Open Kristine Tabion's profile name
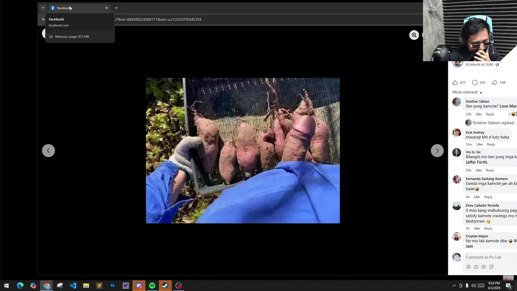Viewport: 517px width, 291px height. click(477, 101)
